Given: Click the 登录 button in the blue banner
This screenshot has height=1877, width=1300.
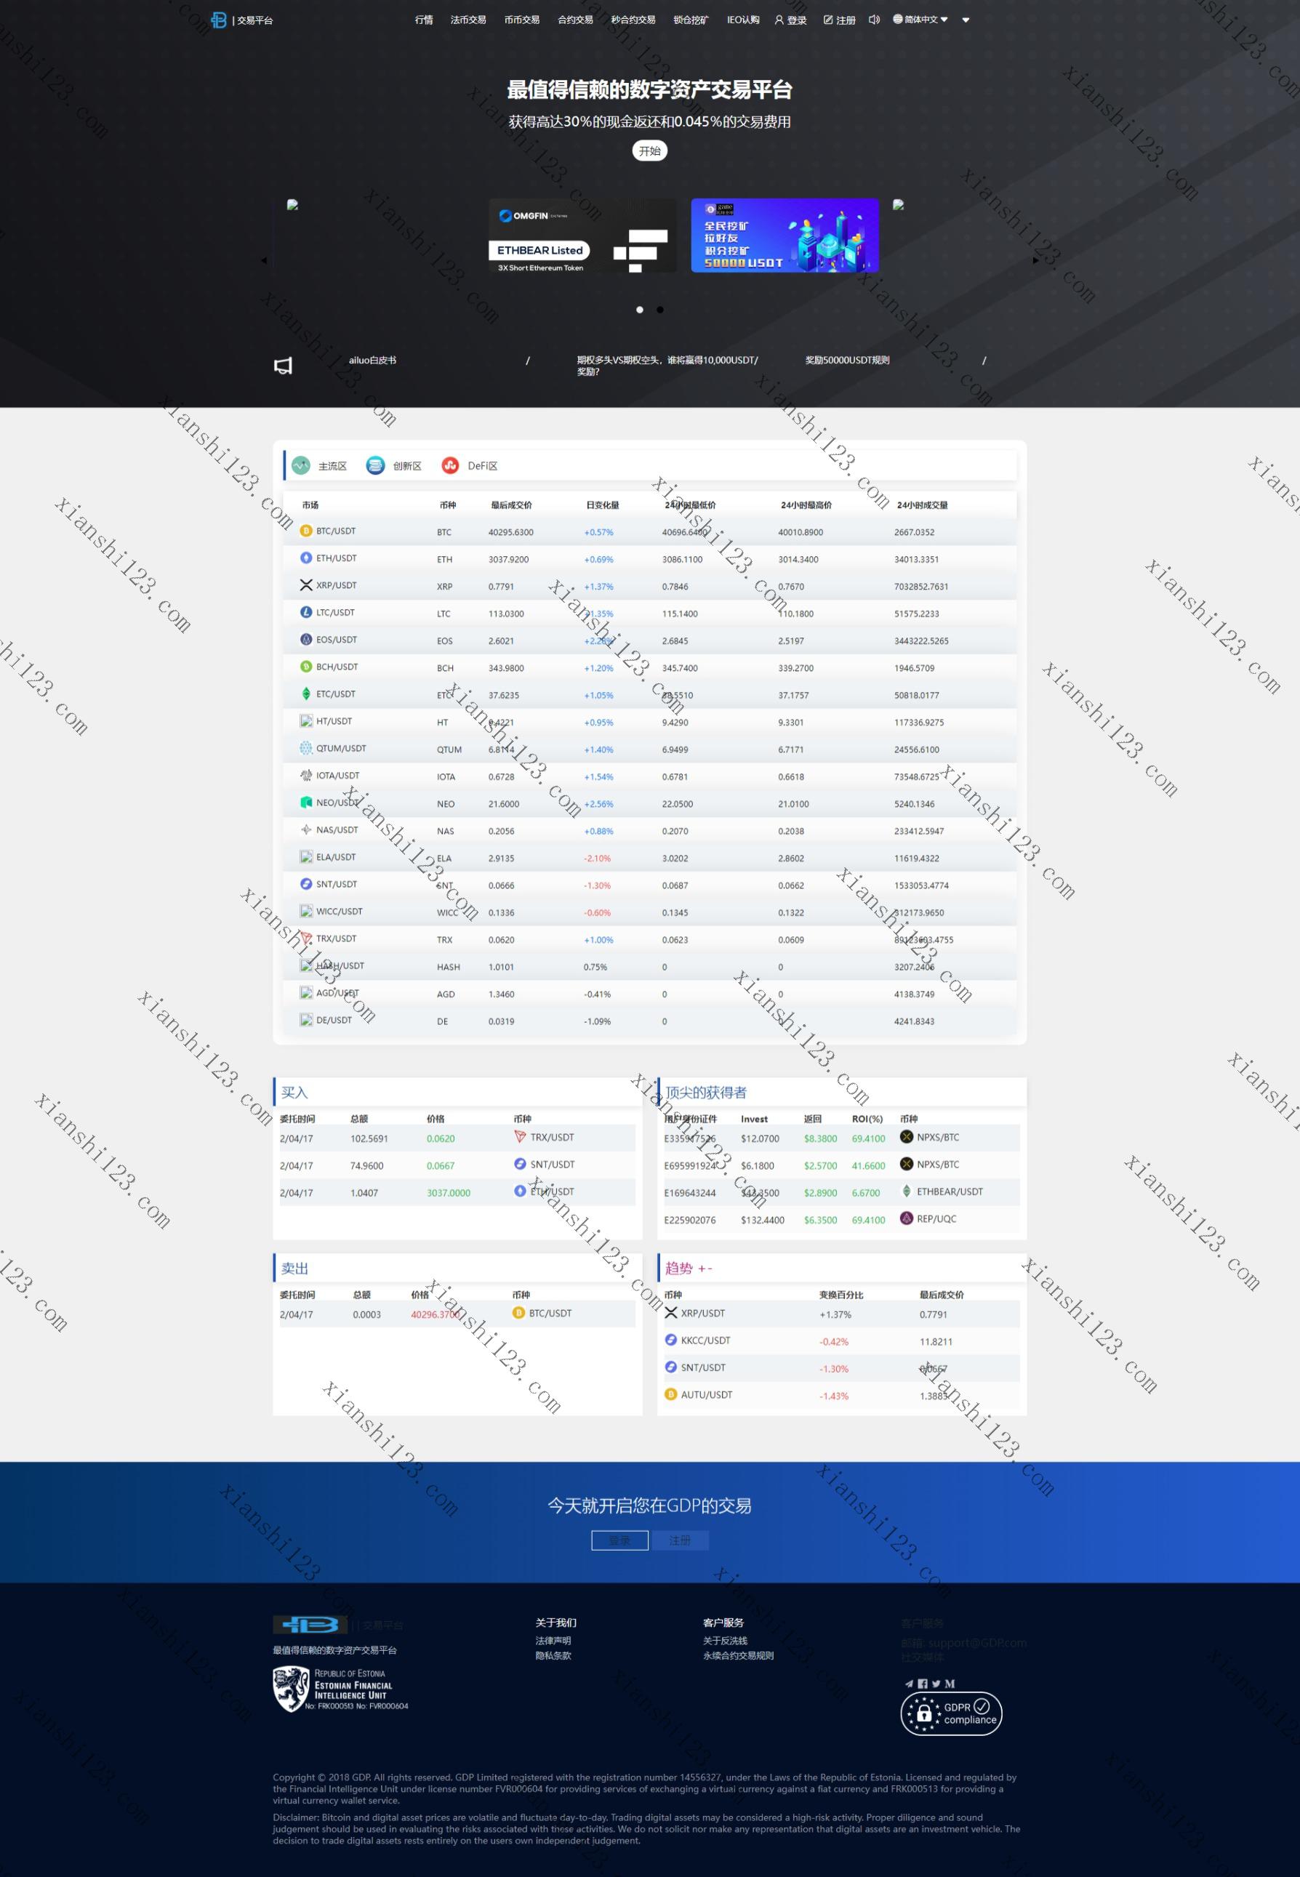Looking at the screenshot, I should coord(620,1540).
